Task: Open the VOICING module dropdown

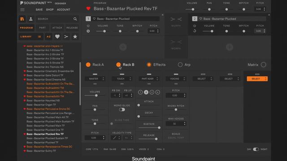Action: [176, 79]
